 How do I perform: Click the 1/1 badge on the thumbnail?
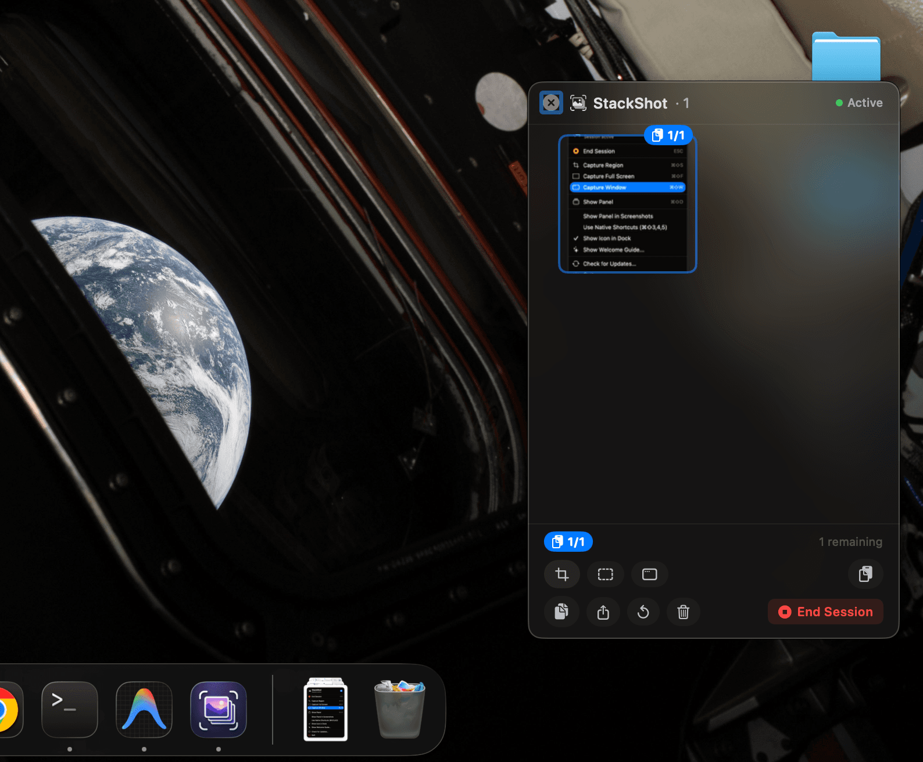click(668, 135)
